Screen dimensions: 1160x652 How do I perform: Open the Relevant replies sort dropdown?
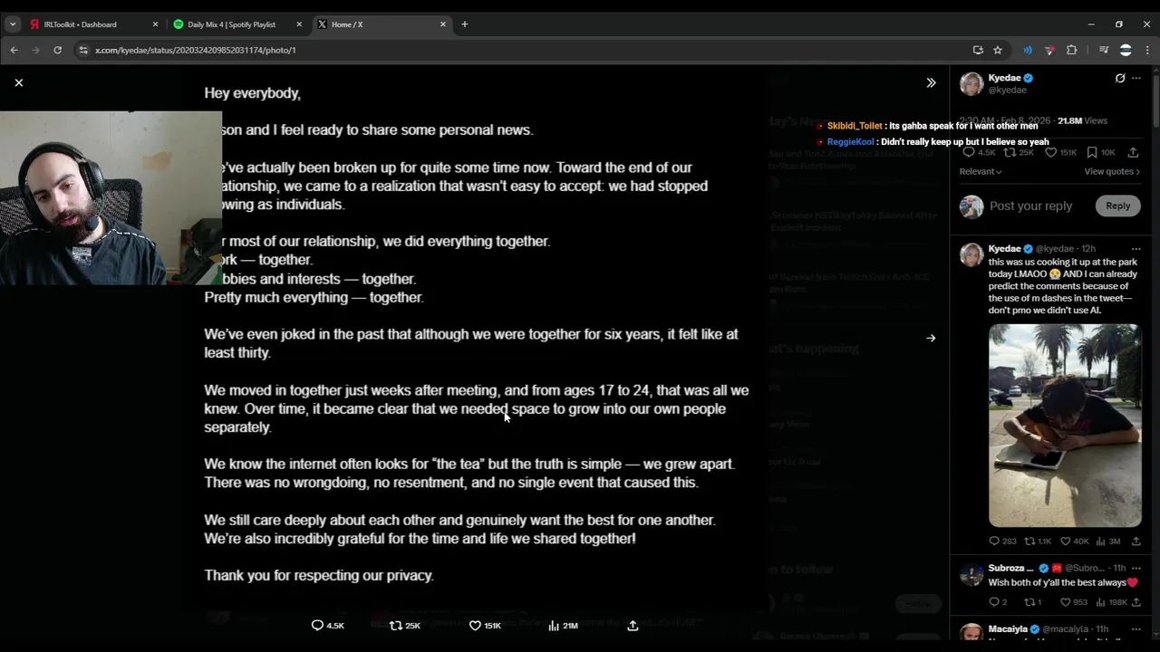(x=981, y=171)
